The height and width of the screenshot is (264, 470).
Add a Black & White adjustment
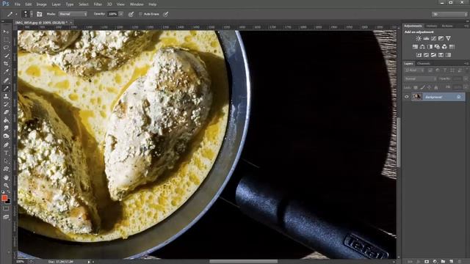(x=430, y=47)
